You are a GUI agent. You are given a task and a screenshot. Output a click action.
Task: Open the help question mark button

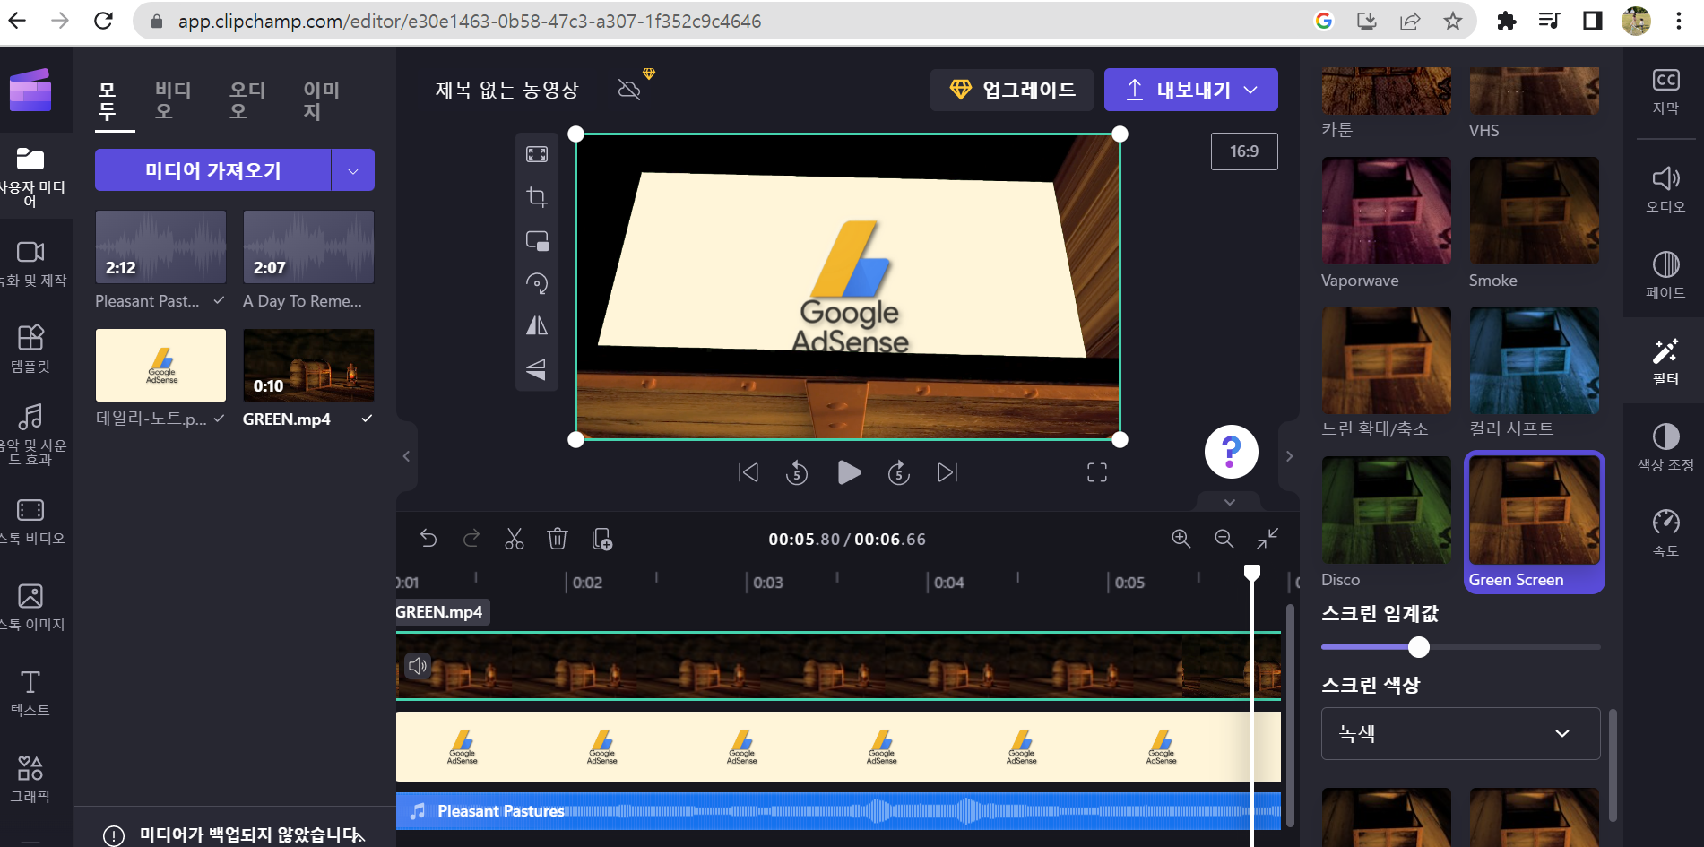click(x=1231, y=452)
